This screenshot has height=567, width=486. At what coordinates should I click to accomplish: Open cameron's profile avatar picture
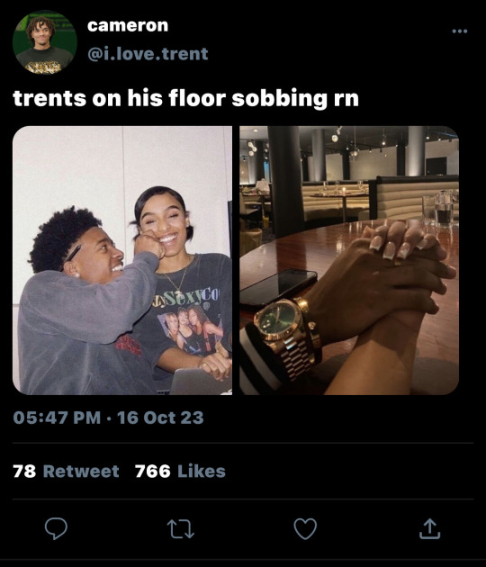pyautogui.click(x=45, y=42)
